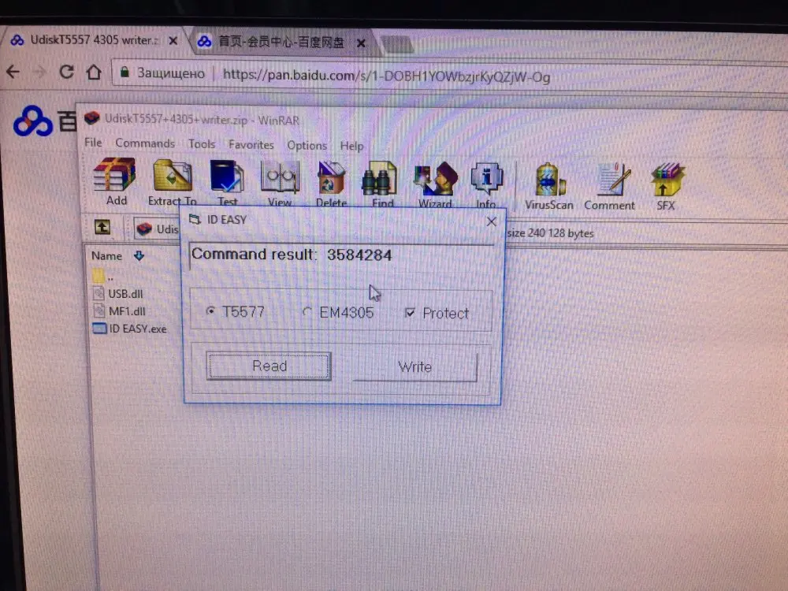This screenshot has height=591, width=788.
Task: Open the Commands menu
Action: pyautogui.click(x=145, y=143)
